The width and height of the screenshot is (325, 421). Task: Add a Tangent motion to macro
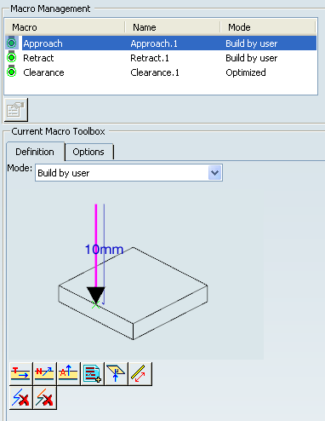pos(21,374)
